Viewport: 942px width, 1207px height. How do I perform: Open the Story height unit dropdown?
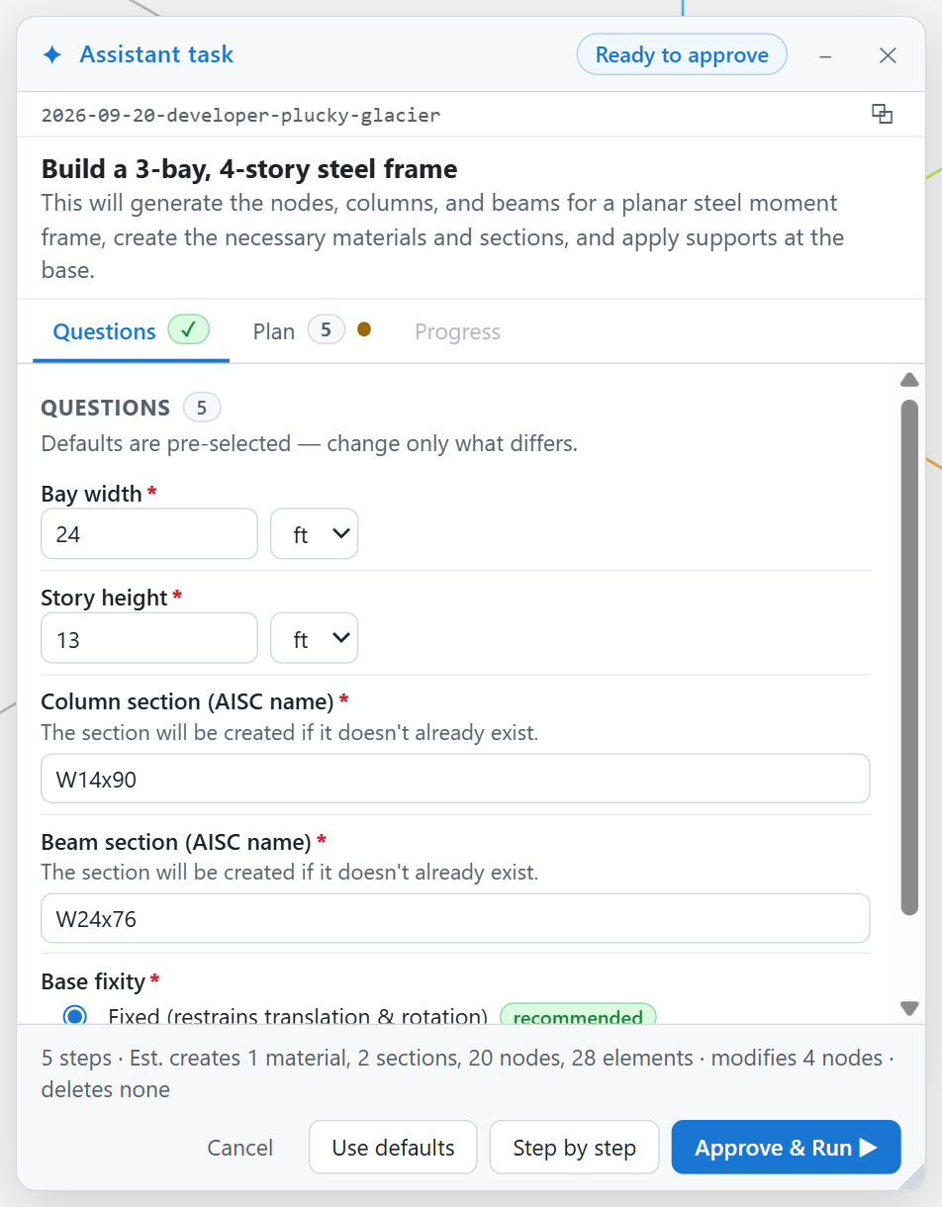click(315, 639)
